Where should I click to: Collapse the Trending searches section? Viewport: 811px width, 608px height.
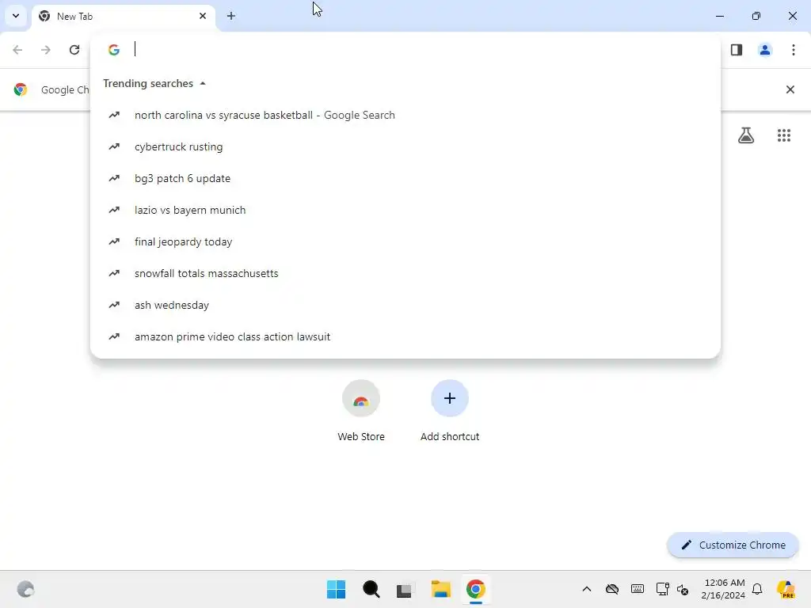(203, 83)
